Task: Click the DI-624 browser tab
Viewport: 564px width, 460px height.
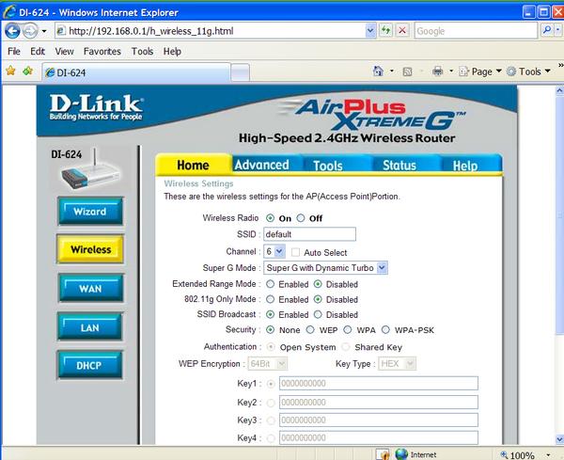Action: pyautogui.click(x=136, y=72)
